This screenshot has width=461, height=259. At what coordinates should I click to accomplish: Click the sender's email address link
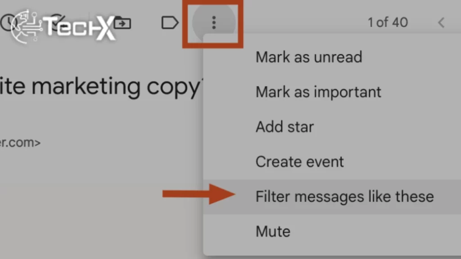[x=20, y=142]
